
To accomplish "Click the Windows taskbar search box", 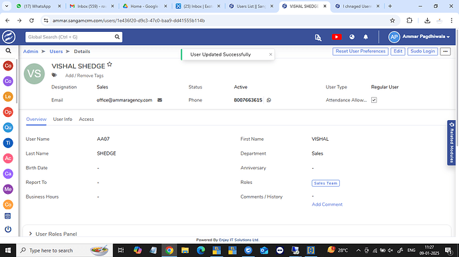I will pyautogui.click(x=65, y=250).
